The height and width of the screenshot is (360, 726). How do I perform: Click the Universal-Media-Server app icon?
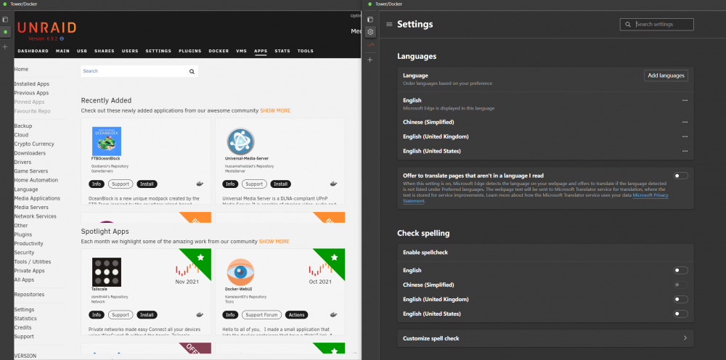(241, 142)
